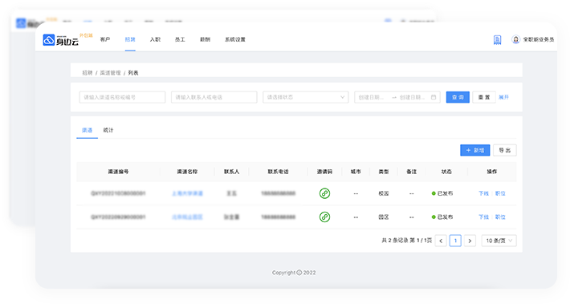
Task: Open 入职 navigation item
Action: (155, 39)
